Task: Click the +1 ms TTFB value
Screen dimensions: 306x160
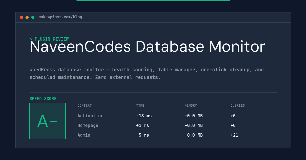Action: (143, 125)
